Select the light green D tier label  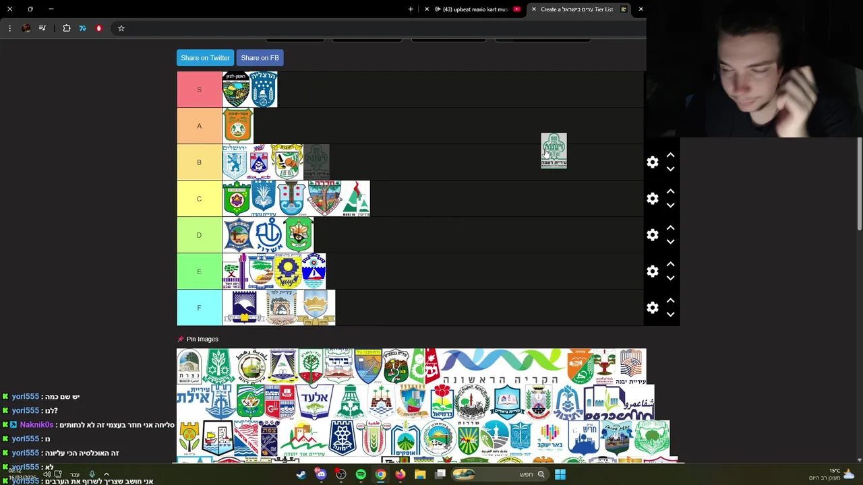[x=199, y=235]
